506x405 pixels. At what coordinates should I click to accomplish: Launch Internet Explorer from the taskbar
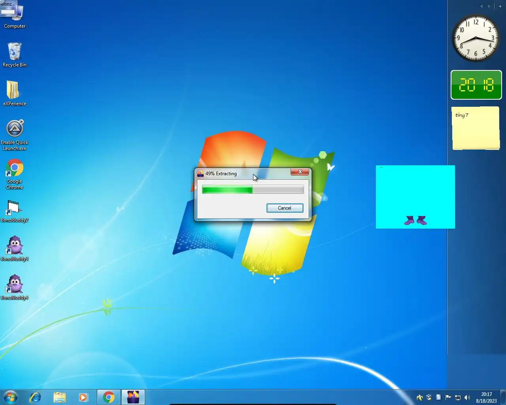(35, 397)
